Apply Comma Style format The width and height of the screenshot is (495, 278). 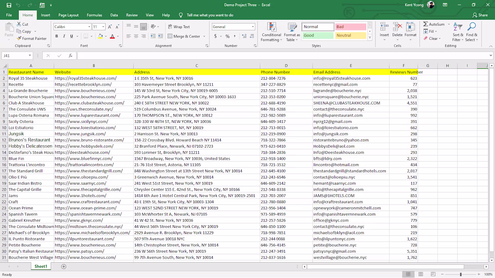235,36
